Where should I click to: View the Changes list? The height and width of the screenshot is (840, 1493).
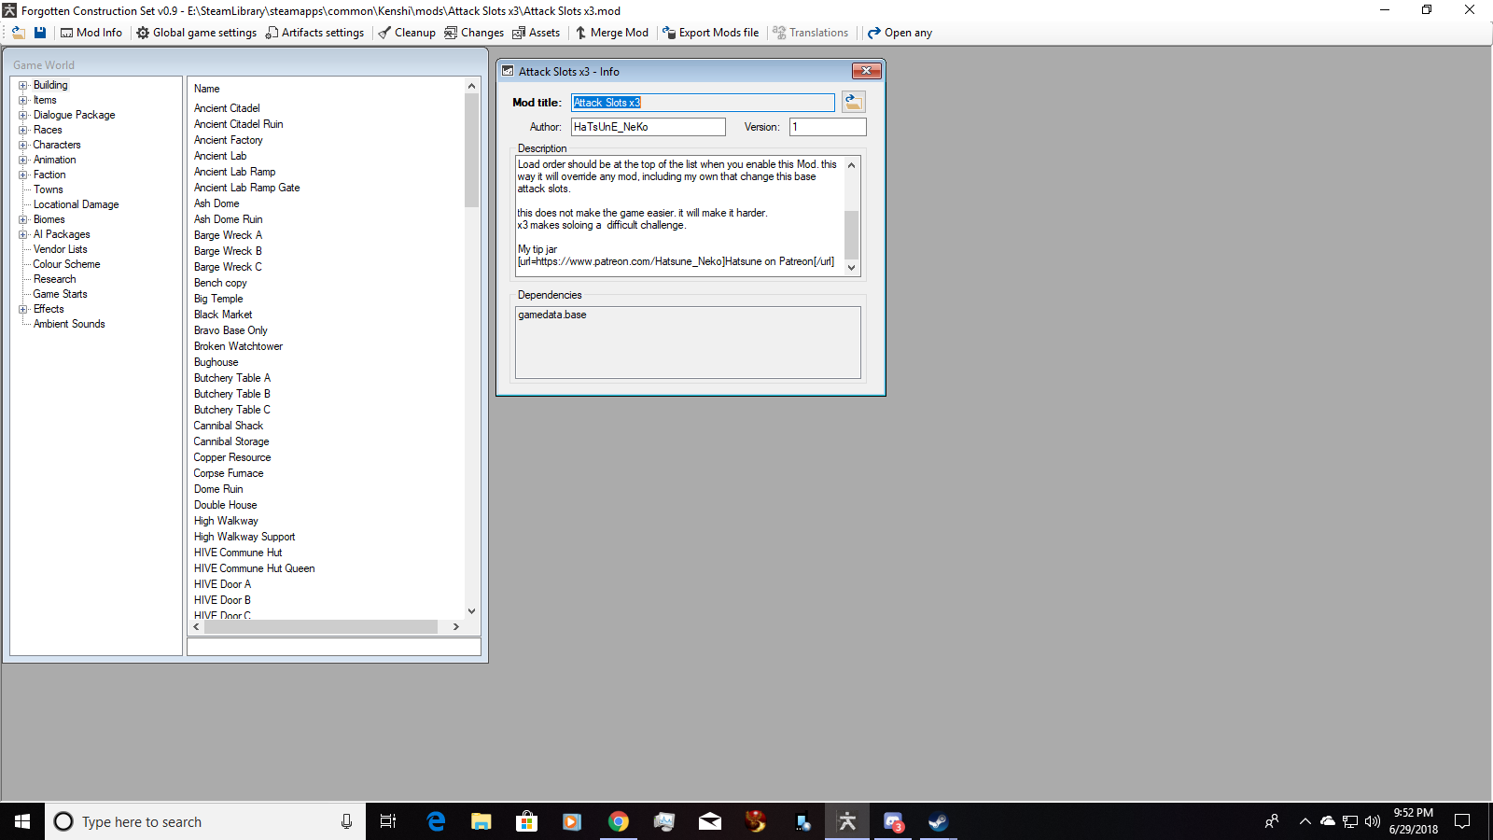coord(474,33)
